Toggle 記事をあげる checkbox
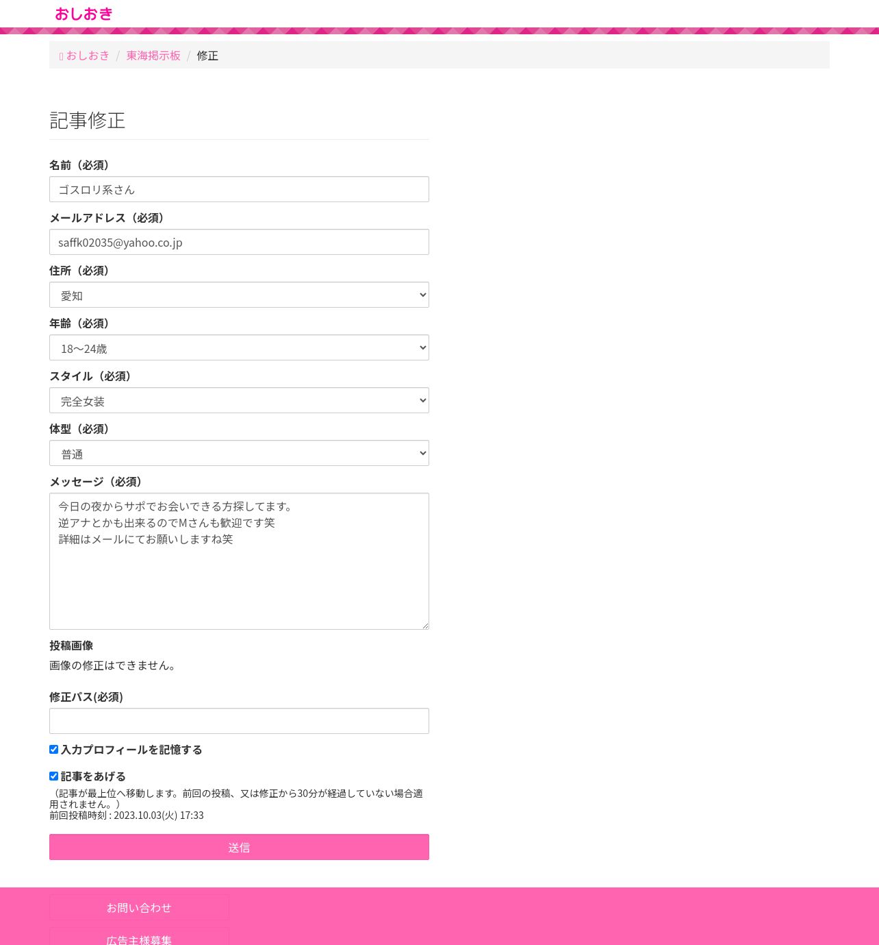Screen dimensions: 879x945 coord(53,776)
